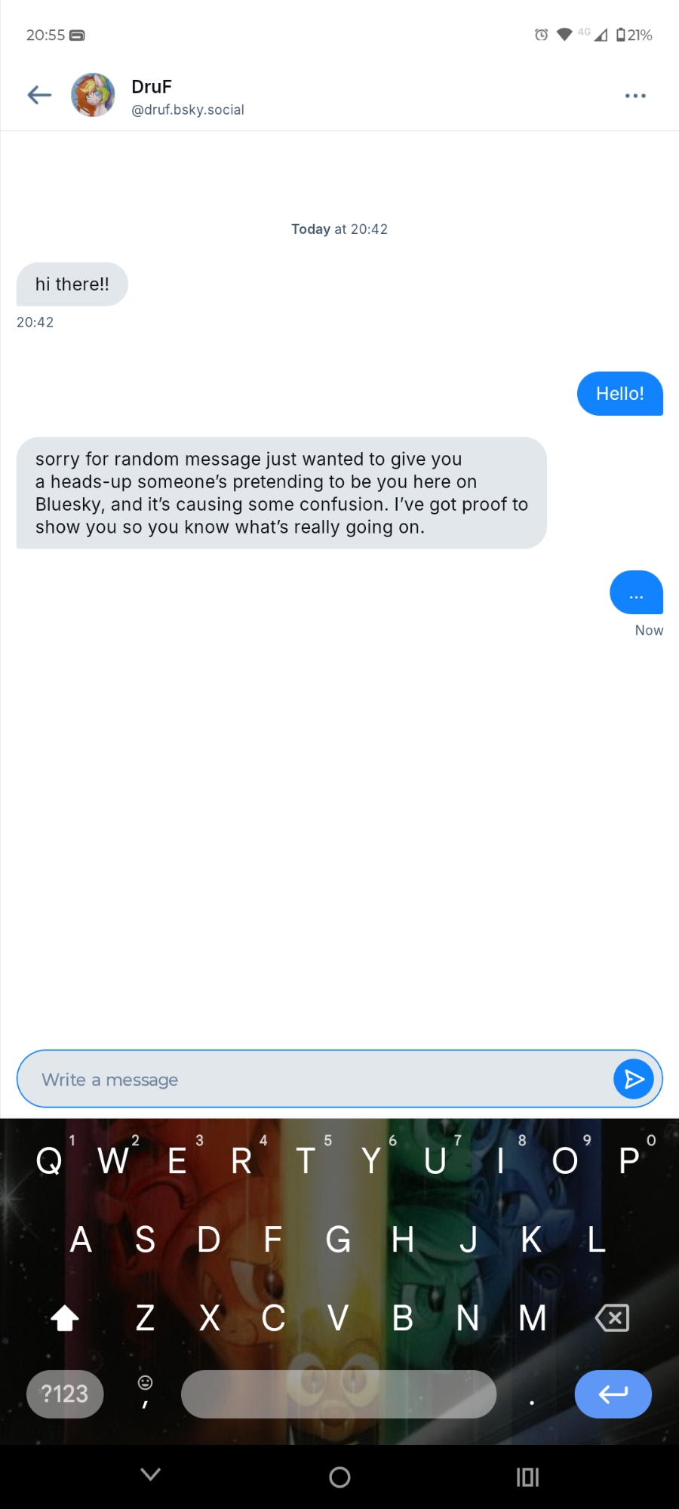Open the recent apps navigation button

(x=527, y=1477)
